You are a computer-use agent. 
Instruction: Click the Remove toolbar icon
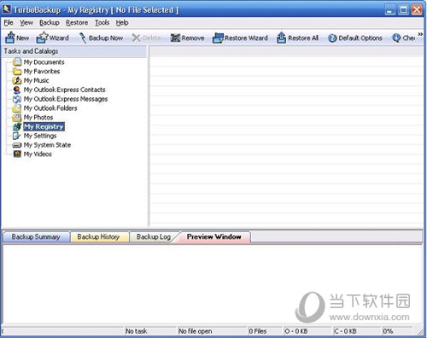(175, 38)
